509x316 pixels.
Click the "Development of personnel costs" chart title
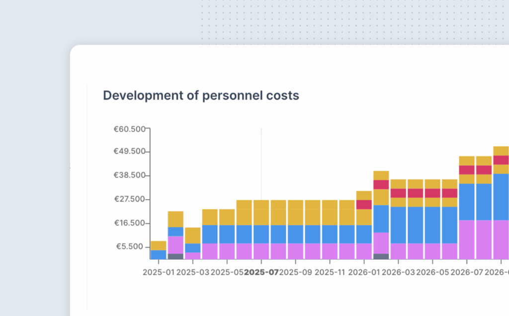click(x=201, y=95)
